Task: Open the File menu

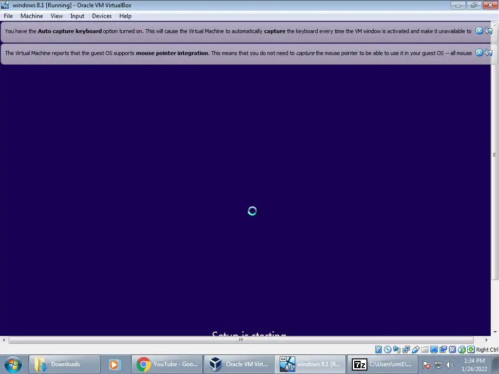Action: [x=8, y=16]
